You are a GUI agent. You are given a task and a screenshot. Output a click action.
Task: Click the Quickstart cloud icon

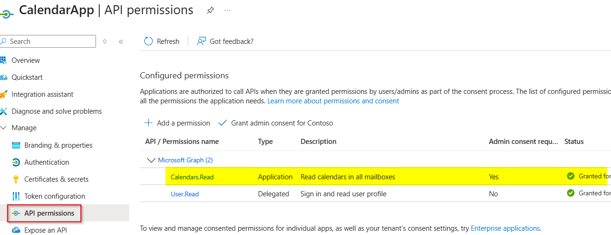tap(3, 77)
